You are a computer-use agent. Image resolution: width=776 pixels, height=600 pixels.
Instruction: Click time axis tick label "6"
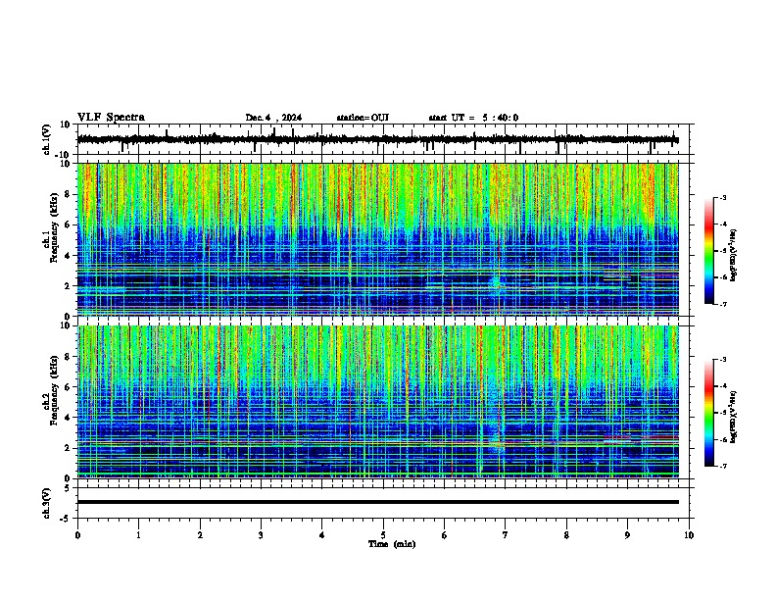[x=445, y=535]
